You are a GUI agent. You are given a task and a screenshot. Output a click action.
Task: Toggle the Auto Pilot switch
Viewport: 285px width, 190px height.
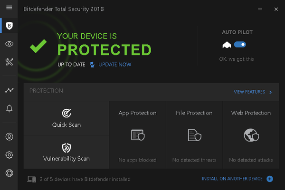pyautogui.click(x=240, y=45)
